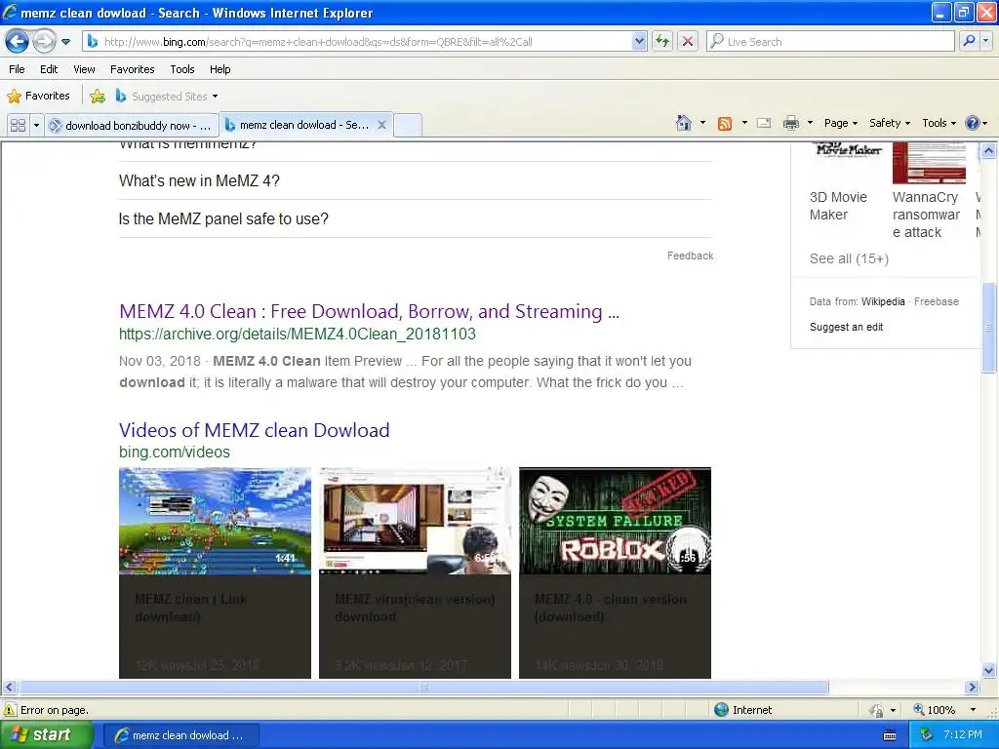This screenshot has height=749, width=999.
Task: Print page with the printer icon
Action: (790, 124)
